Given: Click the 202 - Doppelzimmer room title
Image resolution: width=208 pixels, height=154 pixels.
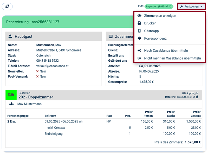Looking at the screenshot, I should tap(36, 97).
